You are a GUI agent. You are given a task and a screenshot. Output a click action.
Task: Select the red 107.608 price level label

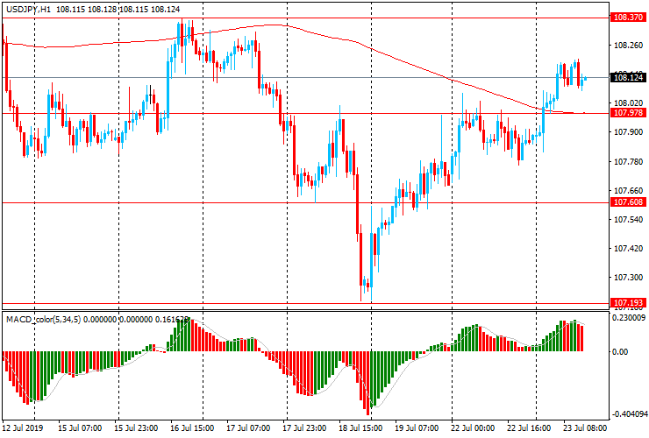tap(628, 201)
